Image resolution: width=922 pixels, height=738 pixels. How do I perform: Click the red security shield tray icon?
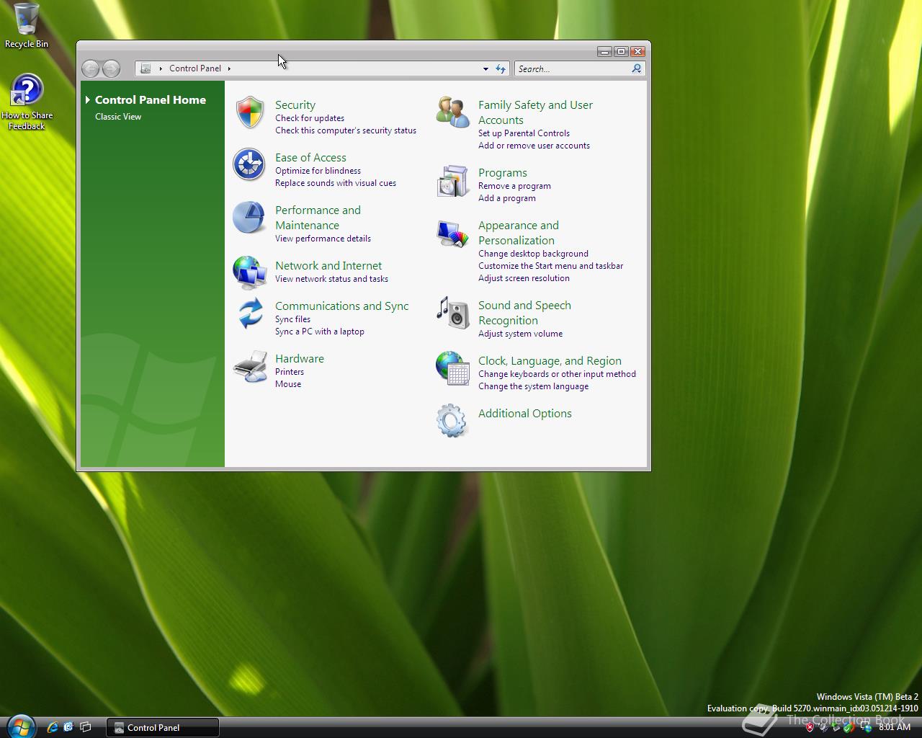pos(810,728)
